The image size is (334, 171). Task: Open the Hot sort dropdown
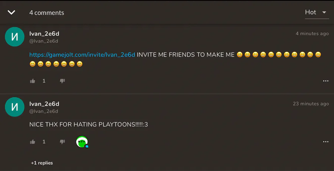click(317, 12)
